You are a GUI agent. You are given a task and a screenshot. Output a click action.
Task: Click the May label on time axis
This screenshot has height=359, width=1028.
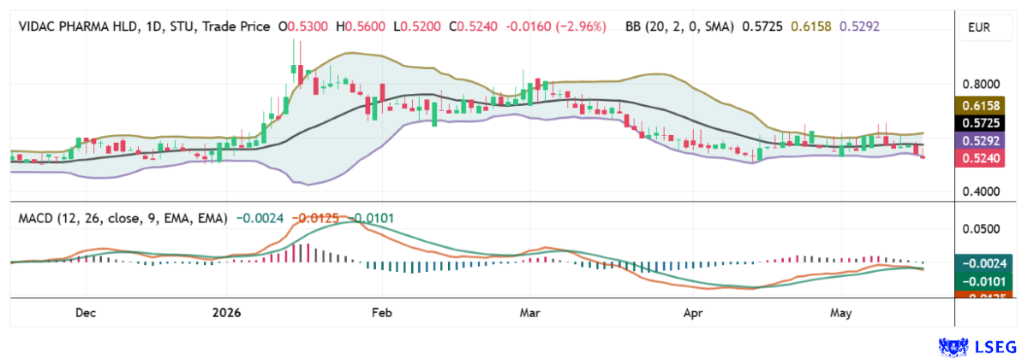coord(843,313)
